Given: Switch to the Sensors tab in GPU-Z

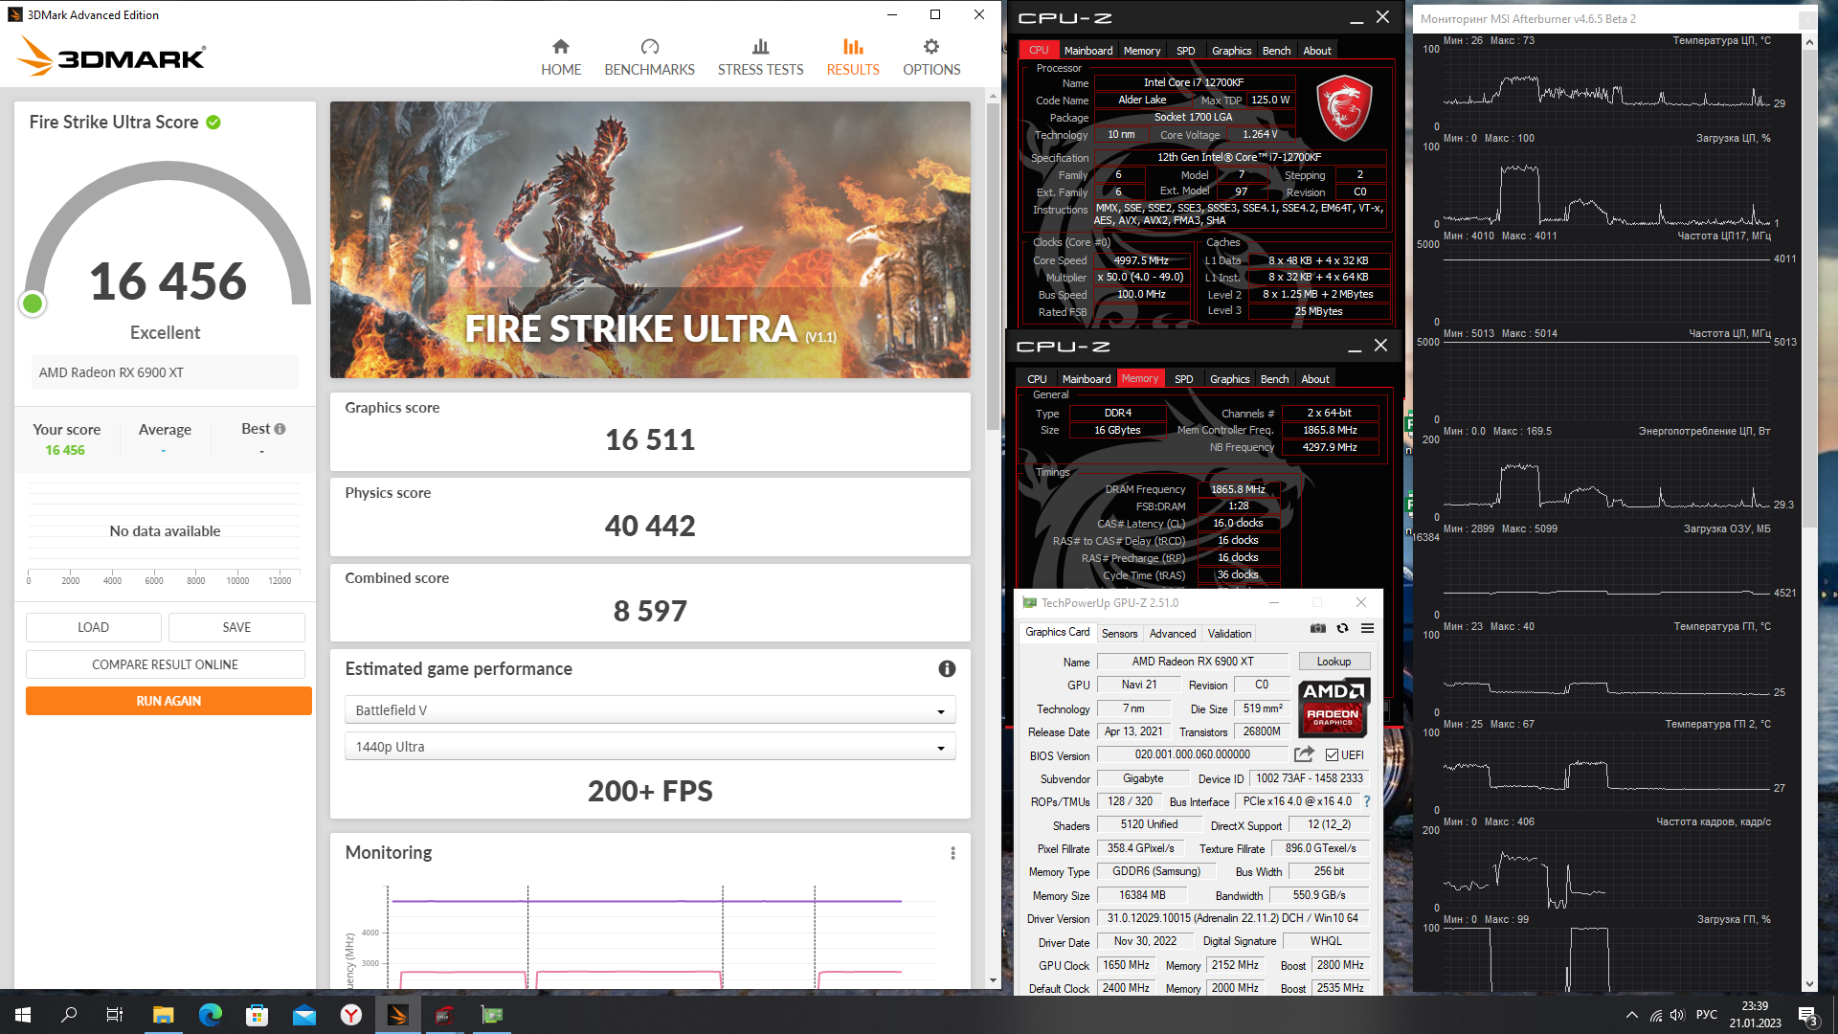Looking at the screenshot, I should [1119, 634].
